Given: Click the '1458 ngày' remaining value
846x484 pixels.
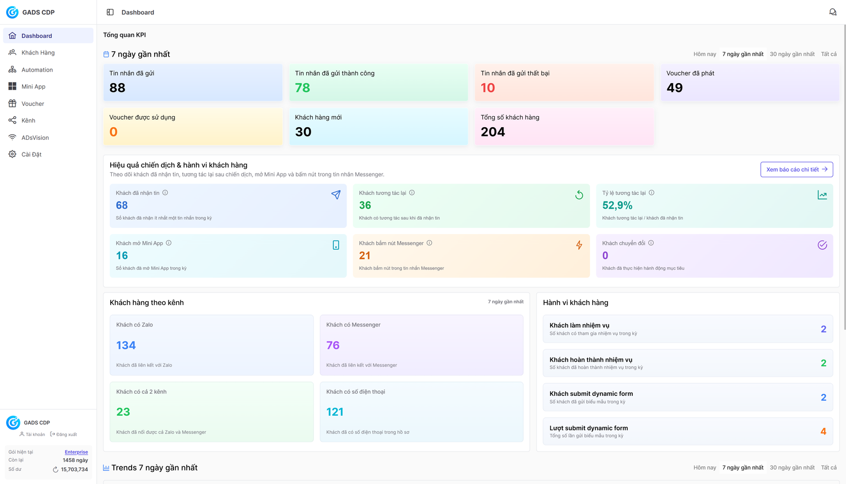Looking at the screenshot, I should 75,460.
